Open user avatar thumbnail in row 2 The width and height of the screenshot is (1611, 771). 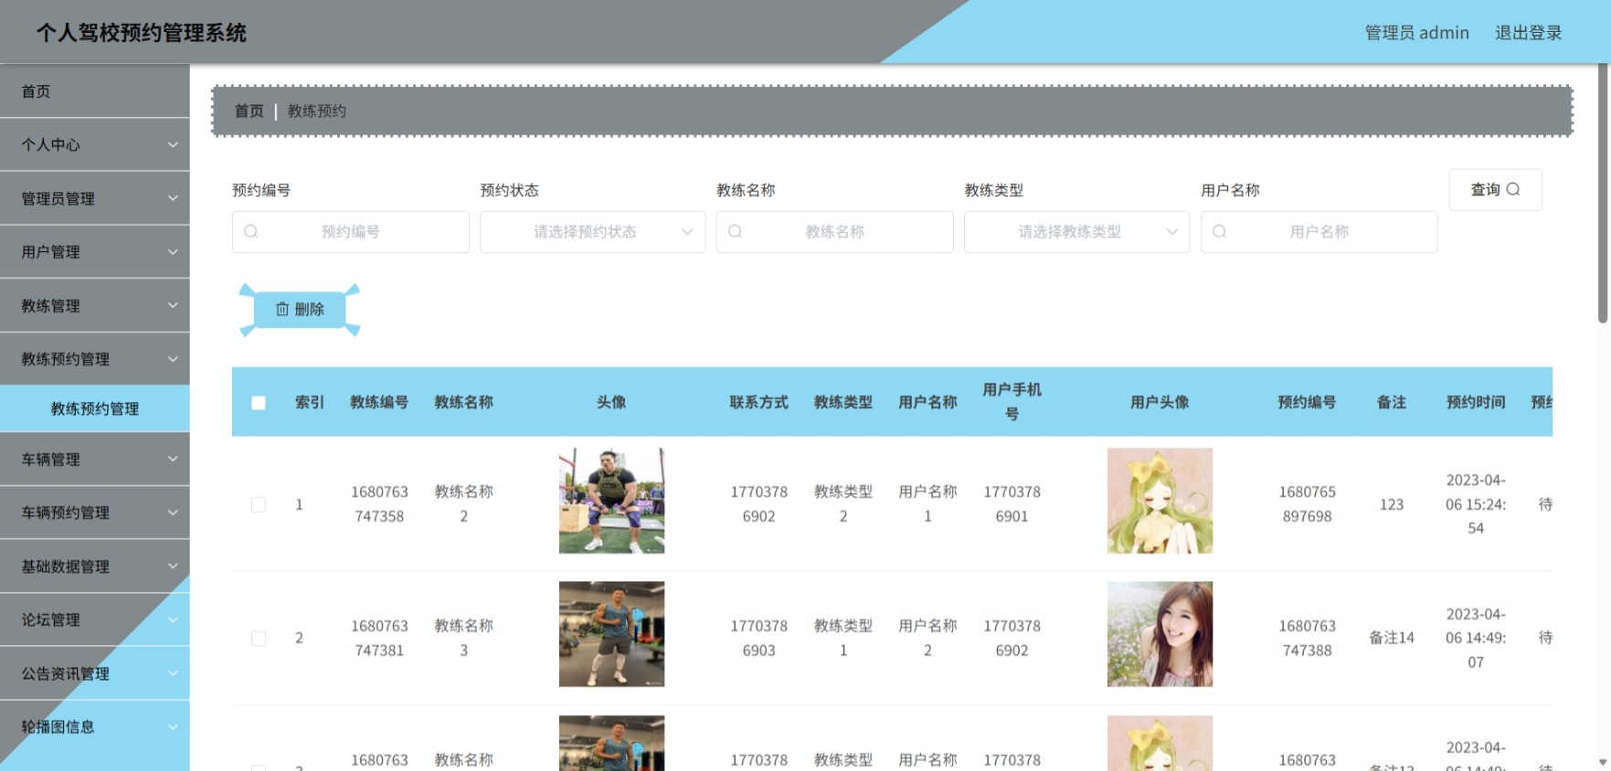point(1160,634)
